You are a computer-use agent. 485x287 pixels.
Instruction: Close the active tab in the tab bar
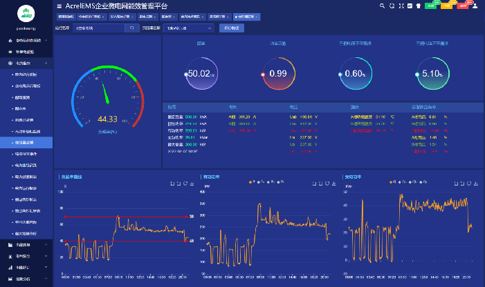coord(259,15)
